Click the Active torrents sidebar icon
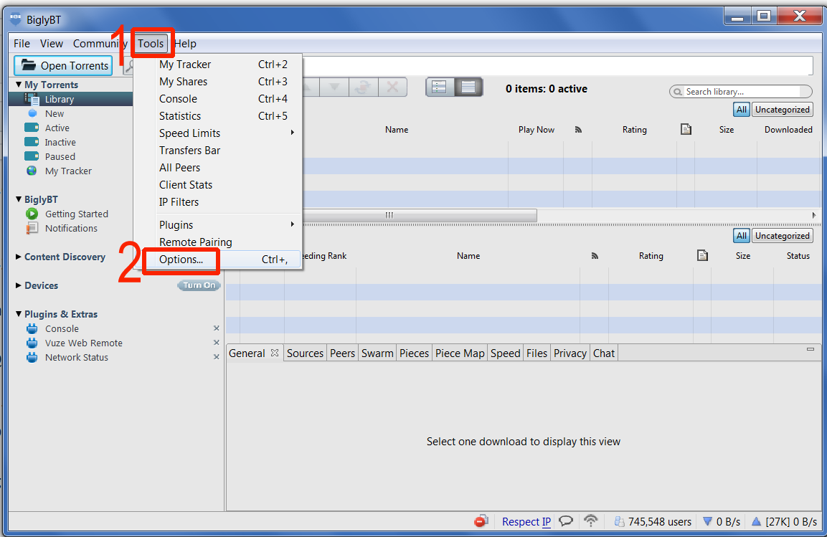Viewport: 827px width, 537px height. pyautogui.click(x=32, y=128)
